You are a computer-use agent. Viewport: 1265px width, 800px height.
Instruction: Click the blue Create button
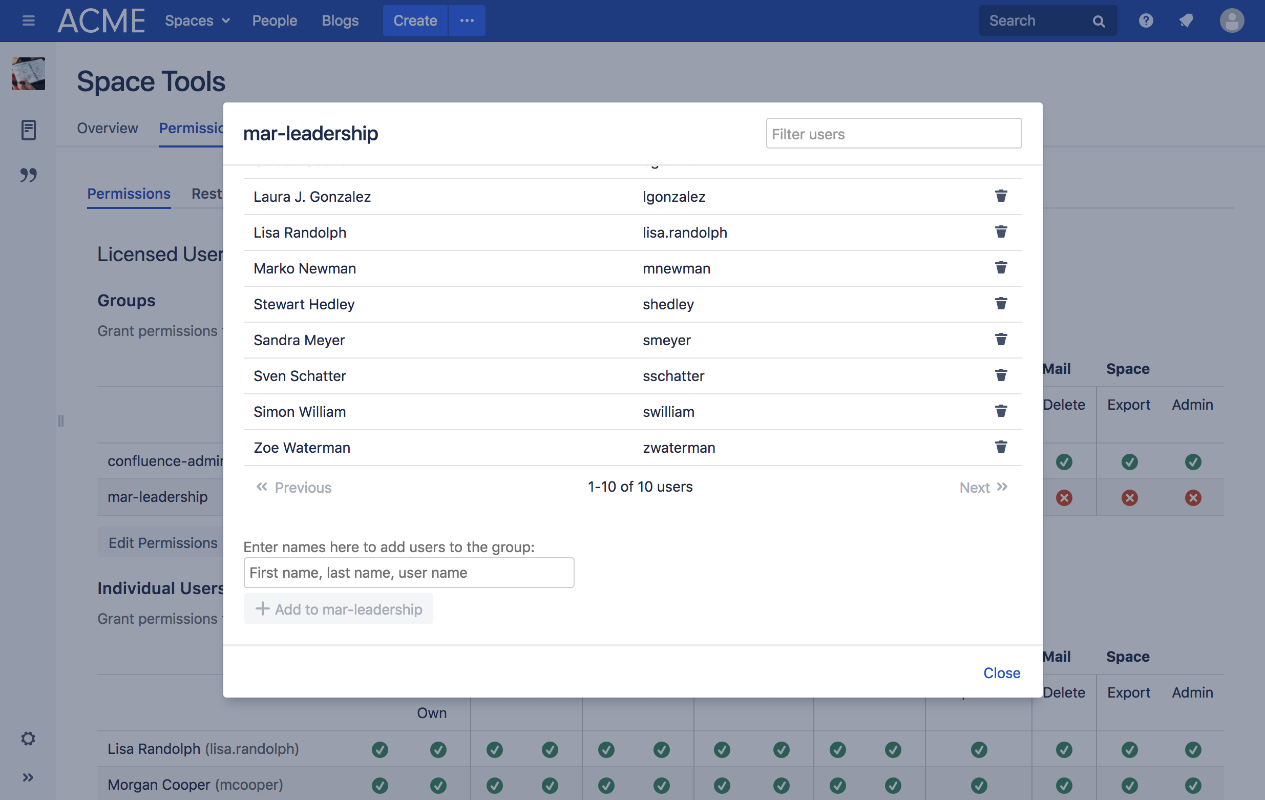[x=415, y=20]
